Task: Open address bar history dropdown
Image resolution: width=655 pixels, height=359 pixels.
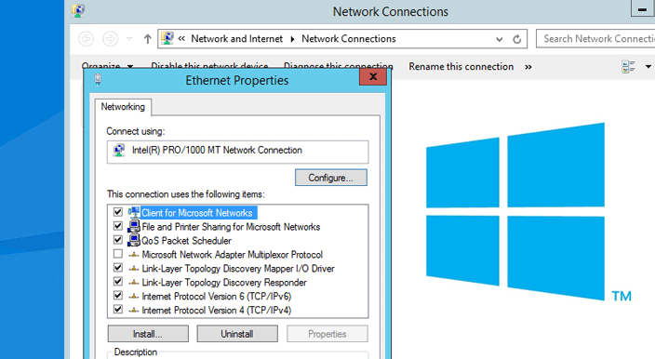Action: pyautogui.click(x=500, y=39)
